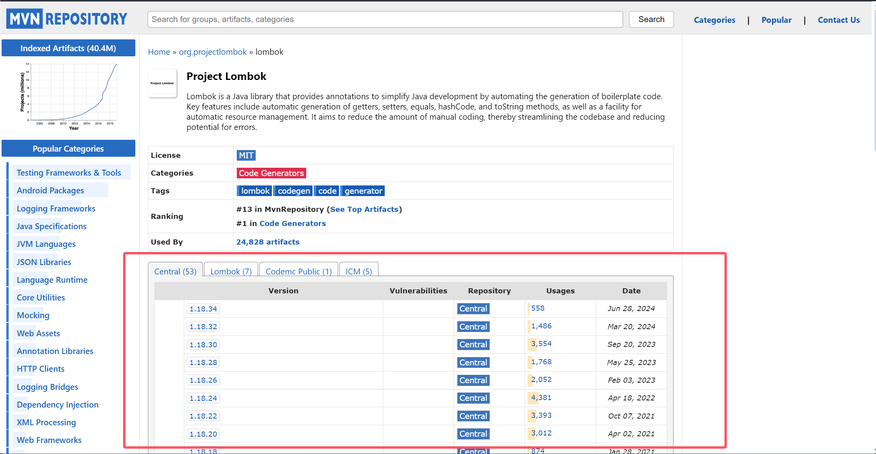
Task: Open the Logging Frameworks category
Action: tap(56, 209)
